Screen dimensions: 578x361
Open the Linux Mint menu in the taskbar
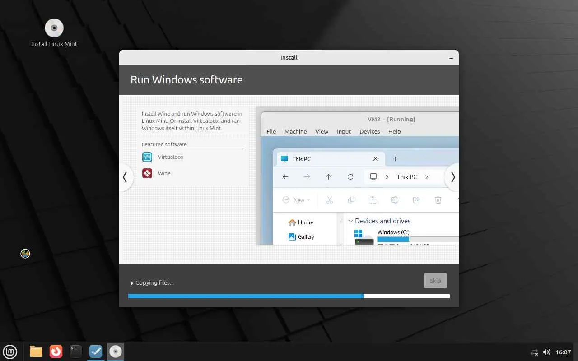[10, 352]
